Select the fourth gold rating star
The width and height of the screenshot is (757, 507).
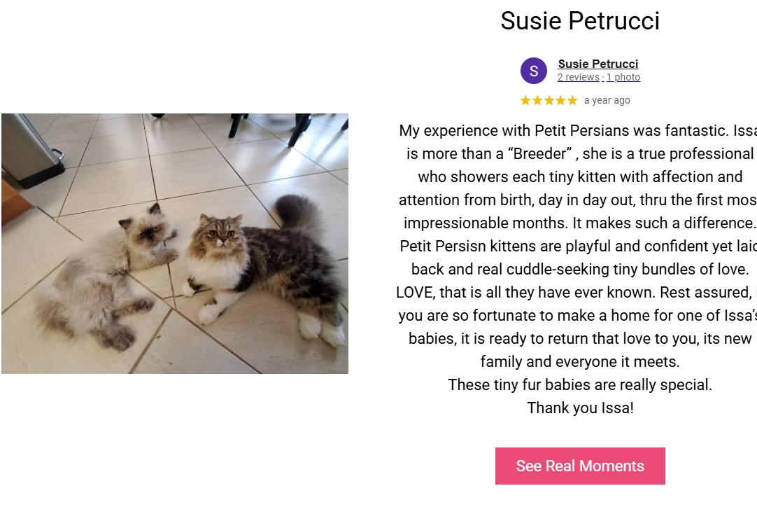tap(560, 101)
